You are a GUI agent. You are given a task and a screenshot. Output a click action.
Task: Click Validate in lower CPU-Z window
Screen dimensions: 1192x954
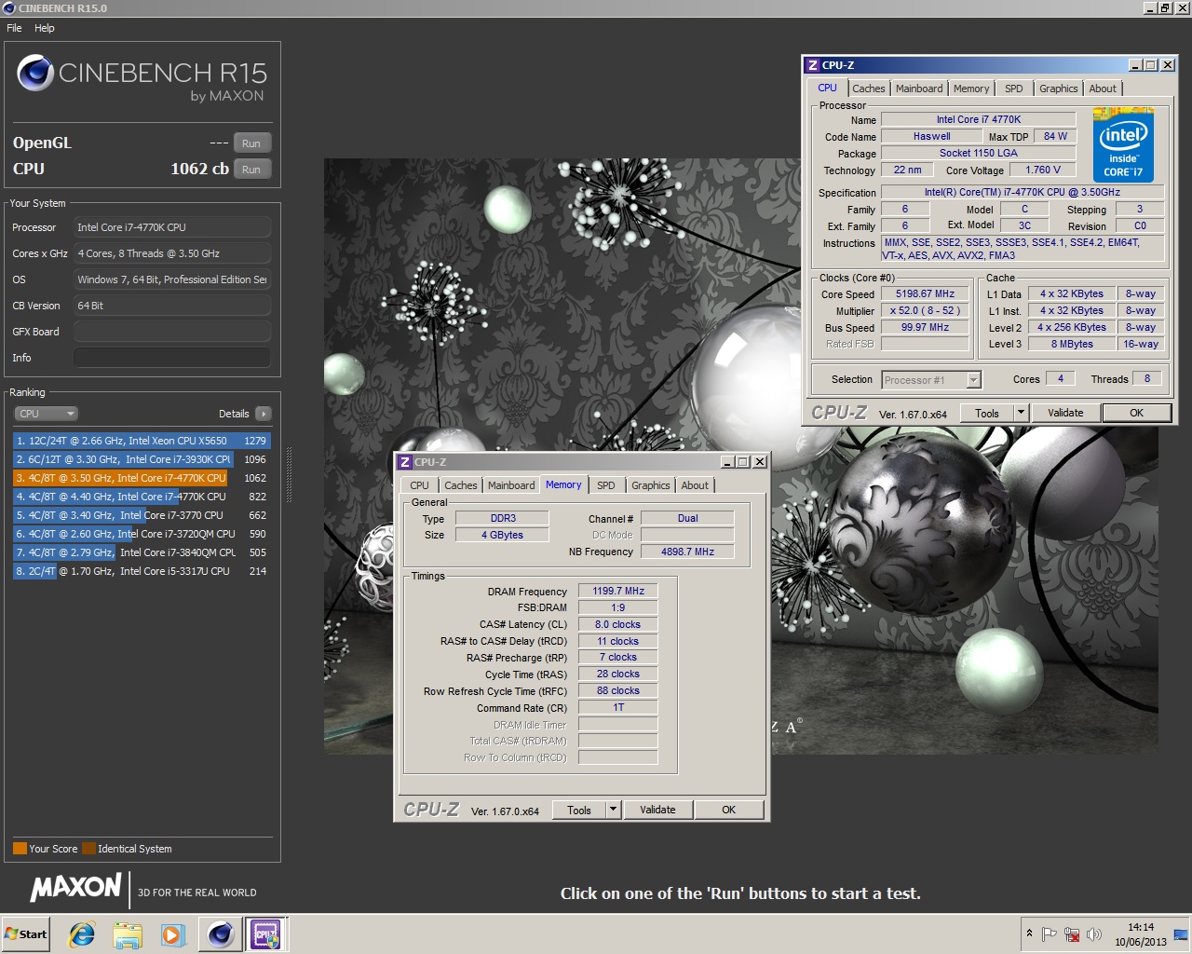point(657,811)
